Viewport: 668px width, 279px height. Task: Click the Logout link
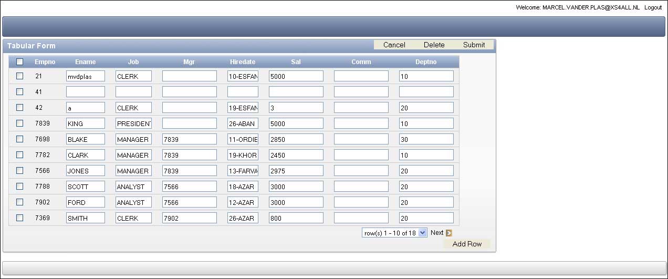point(653,7)
